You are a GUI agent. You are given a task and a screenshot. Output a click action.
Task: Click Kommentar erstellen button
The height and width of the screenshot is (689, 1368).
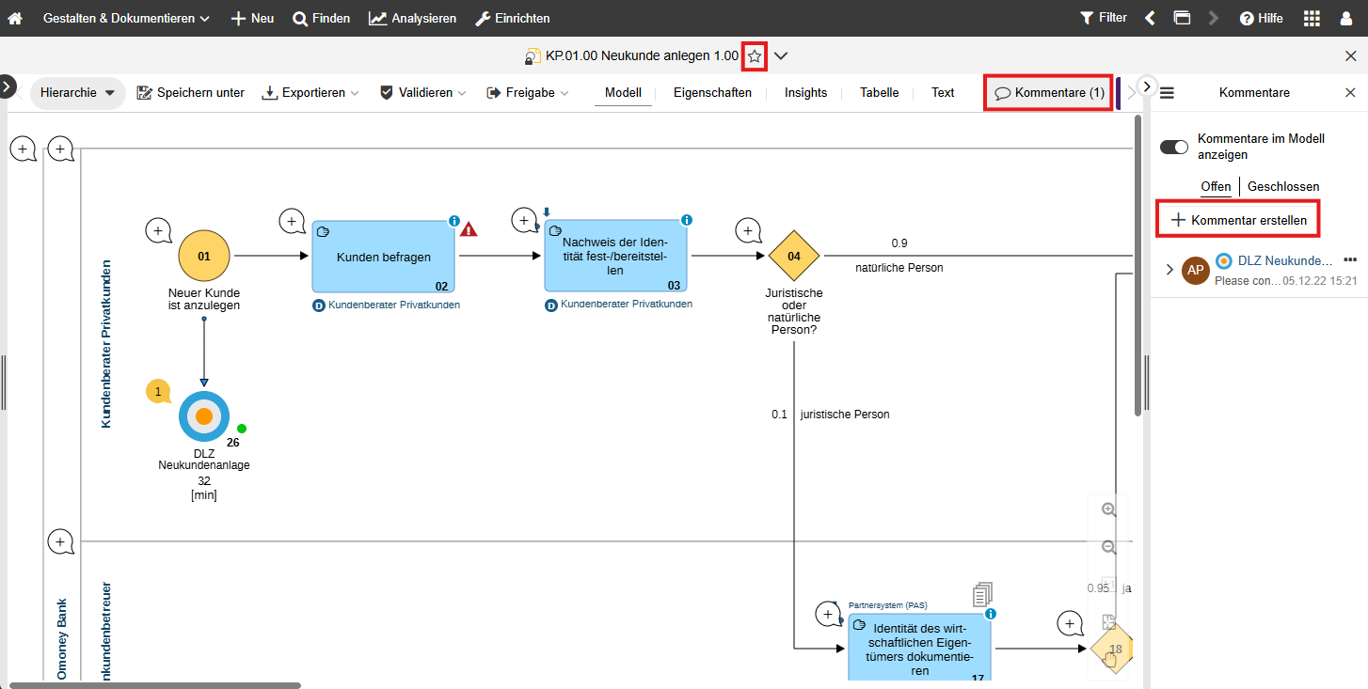coord(1238,220)
